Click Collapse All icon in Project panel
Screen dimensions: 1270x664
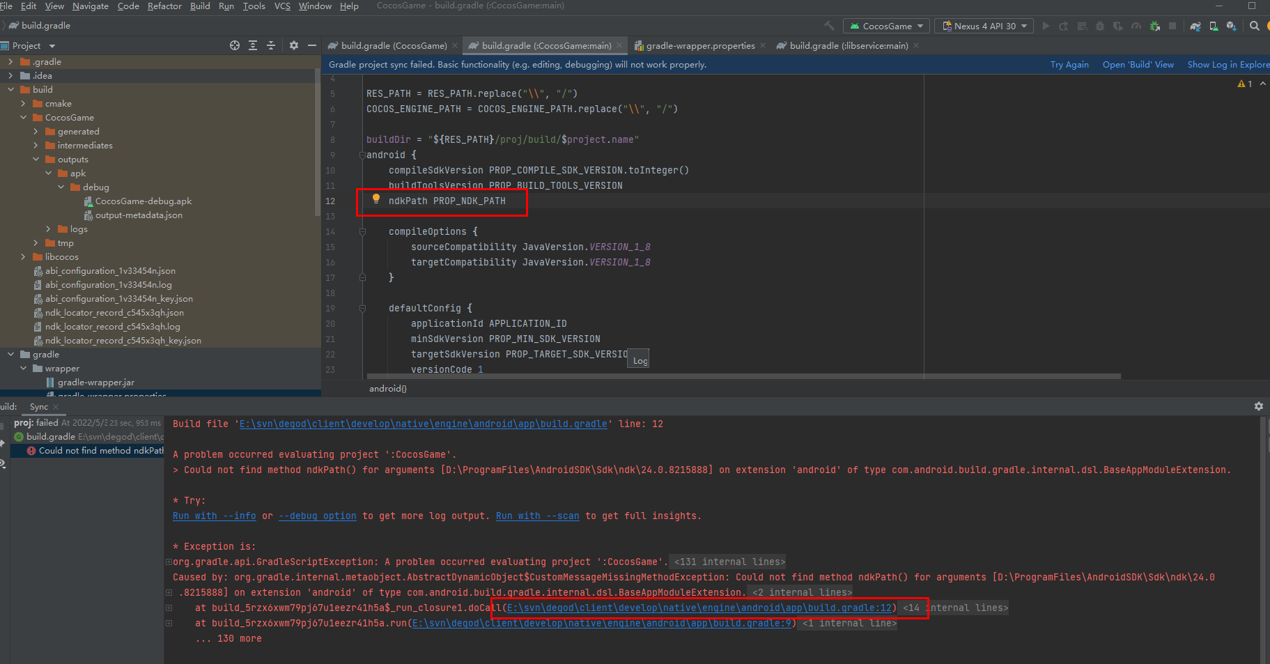tap(271, 45)
